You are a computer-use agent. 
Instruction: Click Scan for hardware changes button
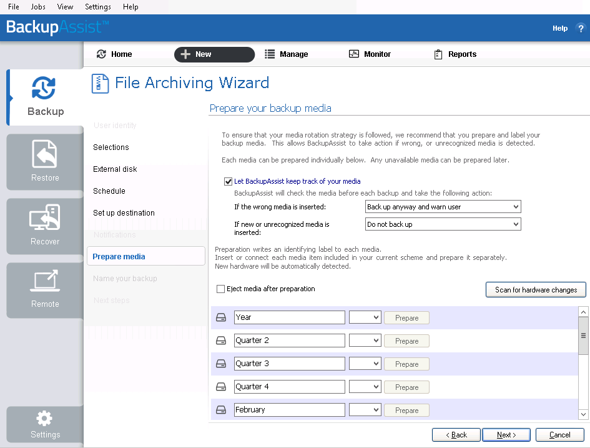tap(536, 290)
